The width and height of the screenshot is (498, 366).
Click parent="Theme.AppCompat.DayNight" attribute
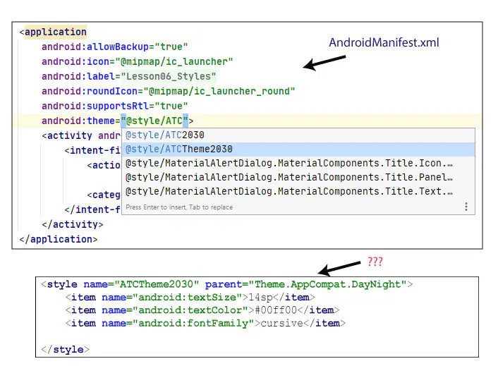coord(306,284)
